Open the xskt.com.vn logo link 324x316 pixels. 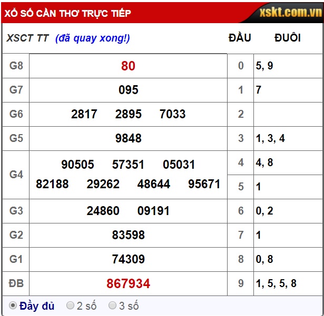coord(290,13)
